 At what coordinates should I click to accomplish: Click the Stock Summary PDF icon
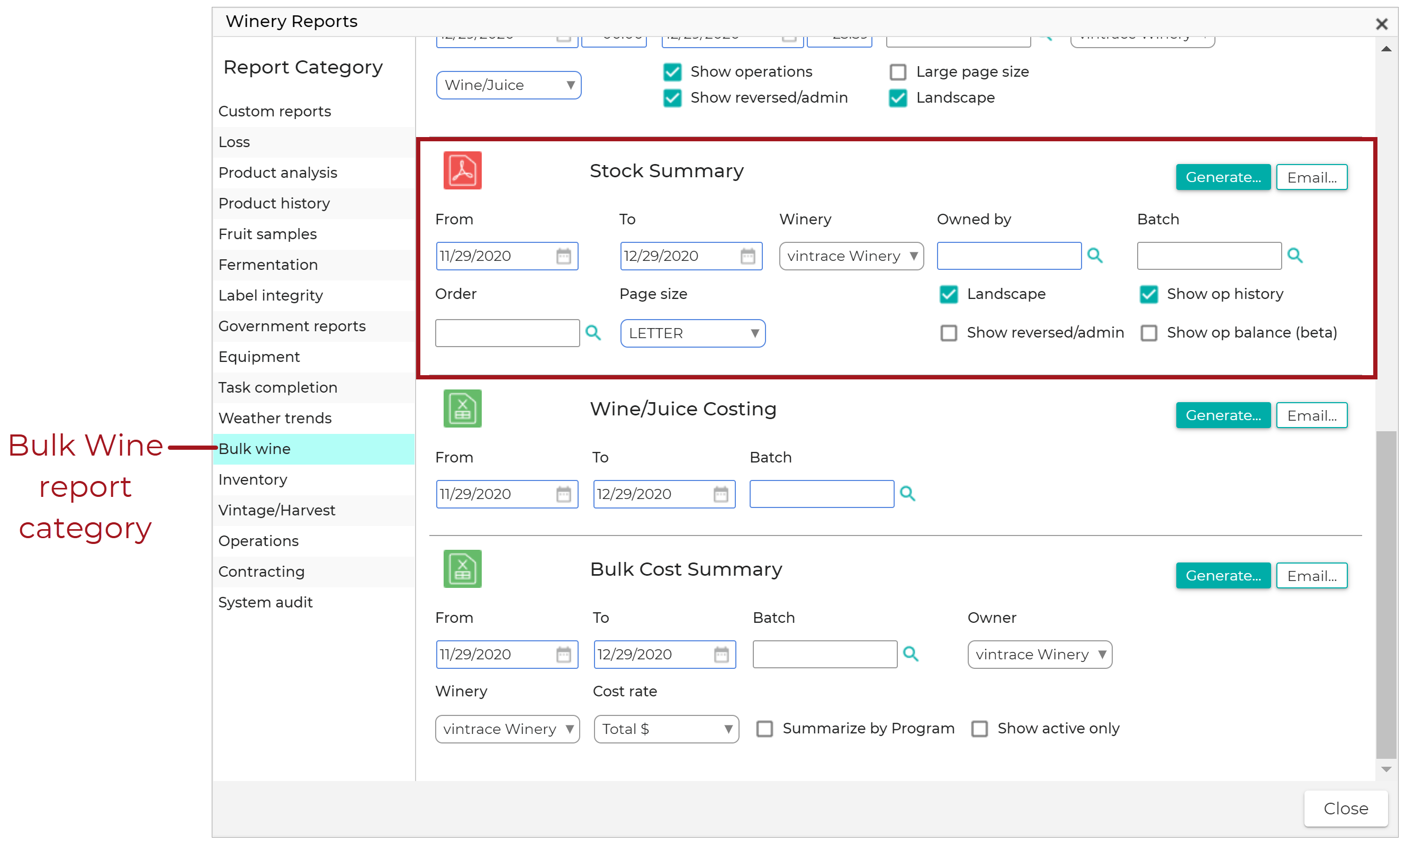(462, 170)
